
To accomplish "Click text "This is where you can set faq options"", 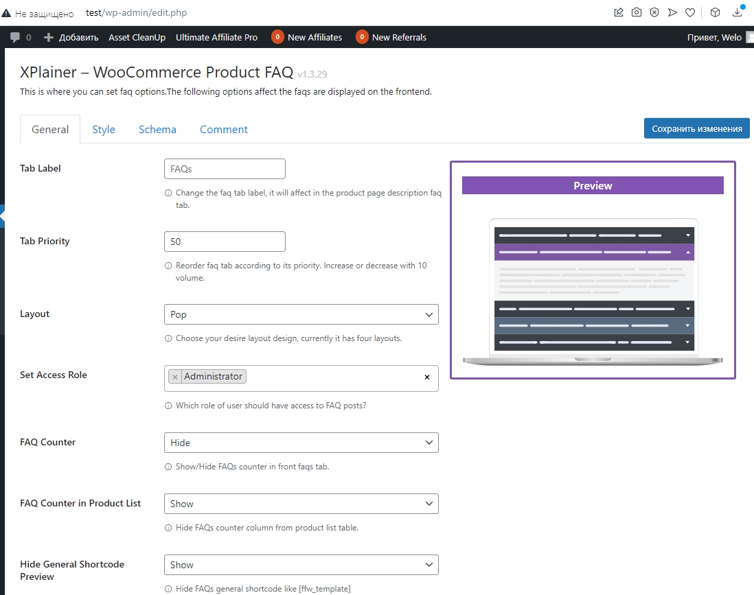I will click(x=92, y=91).
